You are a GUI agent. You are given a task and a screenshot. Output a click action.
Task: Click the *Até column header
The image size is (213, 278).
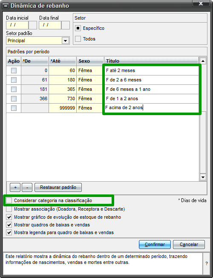(x=63, y=61)
